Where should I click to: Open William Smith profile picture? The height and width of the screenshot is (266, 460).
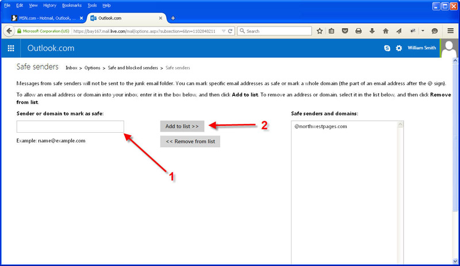pyautogui.click(x=449, y=48)
